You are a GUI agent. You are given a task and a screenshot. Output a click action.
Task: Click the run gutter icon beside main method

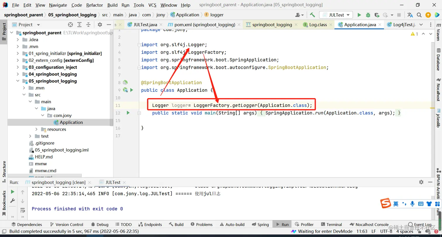point(128,113)
